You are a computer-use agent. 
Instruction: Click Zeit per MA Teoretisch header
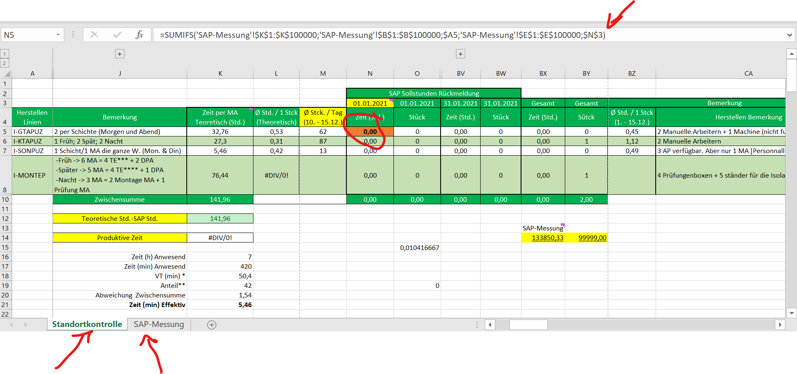[220, 117]
